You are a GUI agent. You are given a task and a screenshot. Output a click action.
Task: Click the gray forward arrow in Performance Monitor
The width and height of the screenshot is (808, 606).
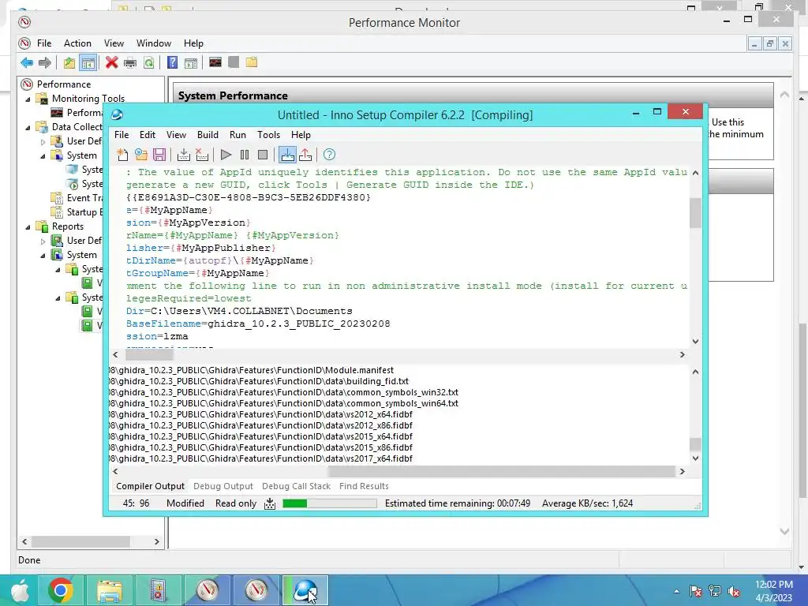point(45,63)
